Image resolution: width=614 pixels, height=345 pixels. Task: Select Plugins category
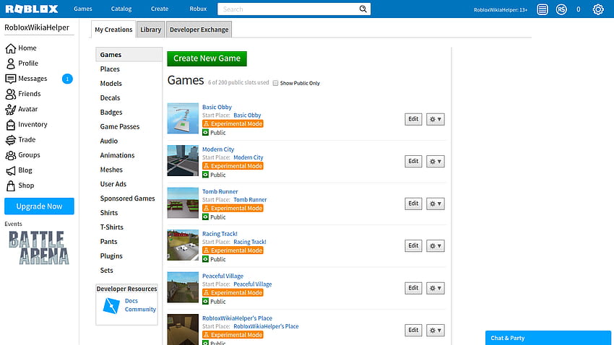(x=111, y=256)
